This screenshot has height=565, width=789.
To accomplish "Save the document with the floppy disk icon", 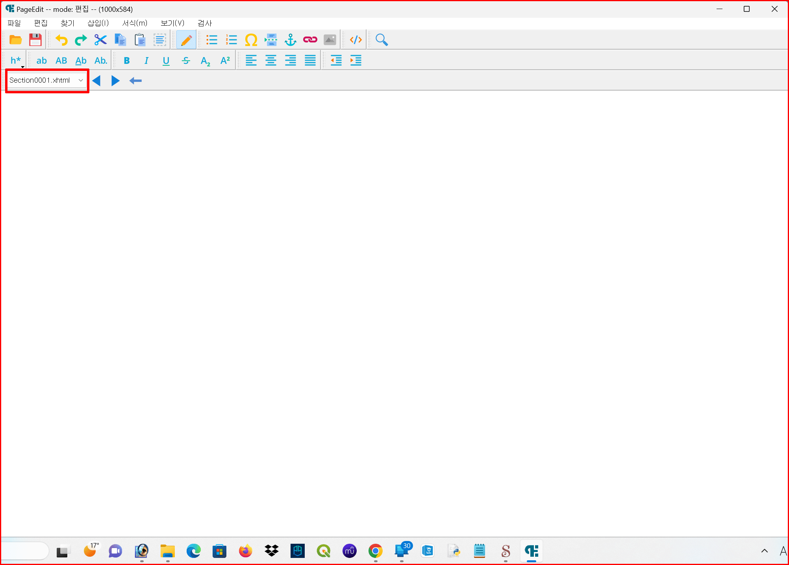I will (x=35, y=40).
